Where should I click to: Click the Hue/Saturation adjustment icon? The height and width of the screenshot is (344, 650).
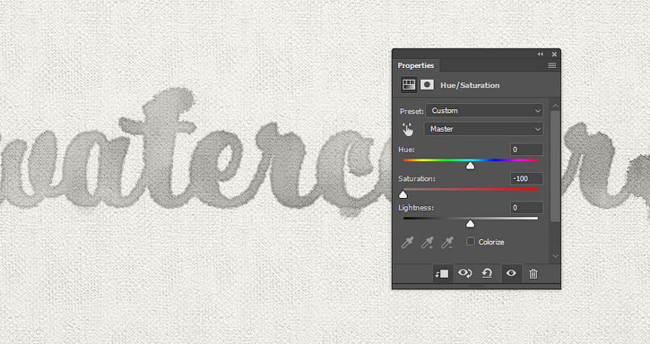[409, 85]
